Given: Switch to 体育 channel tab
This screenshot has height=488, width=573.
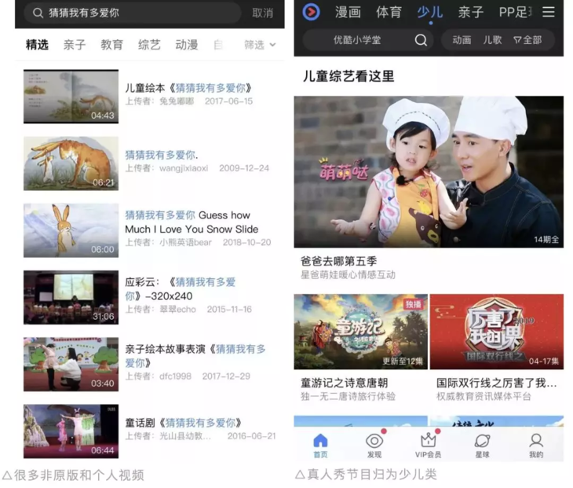Looking at the screenshot, I should click(389, 12).
